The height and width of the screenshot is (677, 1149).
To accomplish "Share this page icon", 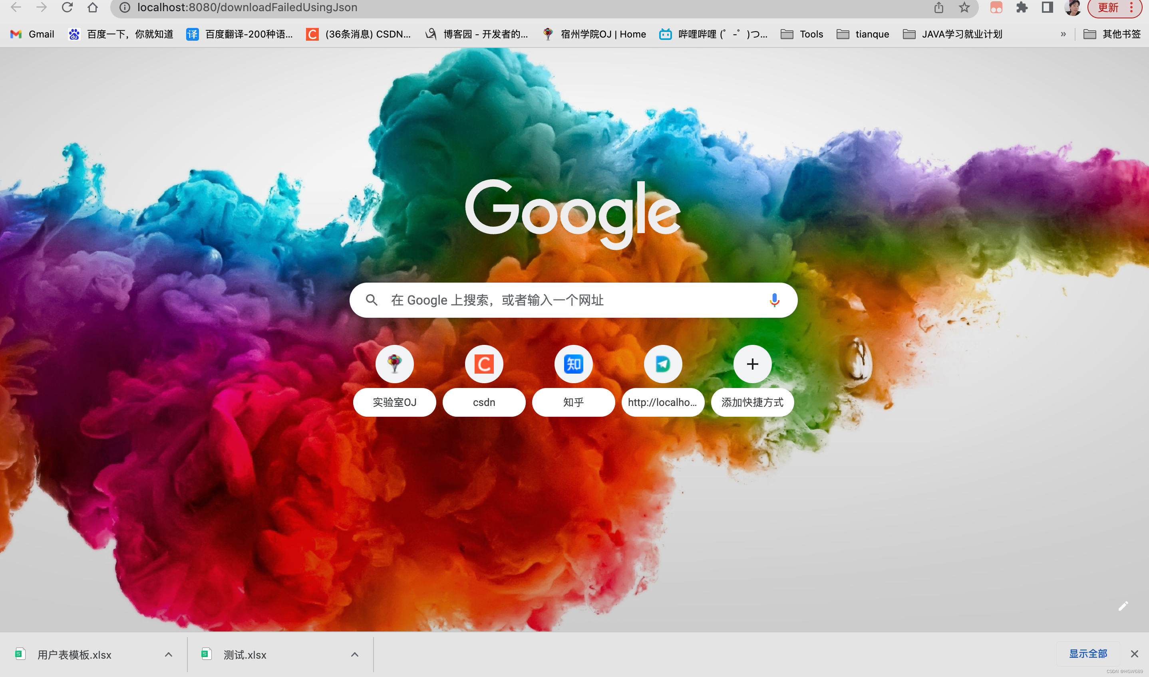I will (x=938, y=7).
